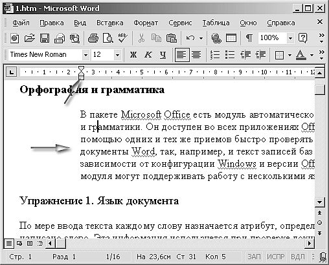Click the Cut scissors icon
Viewport: 329px width, 265px height.
click(141, 39)
